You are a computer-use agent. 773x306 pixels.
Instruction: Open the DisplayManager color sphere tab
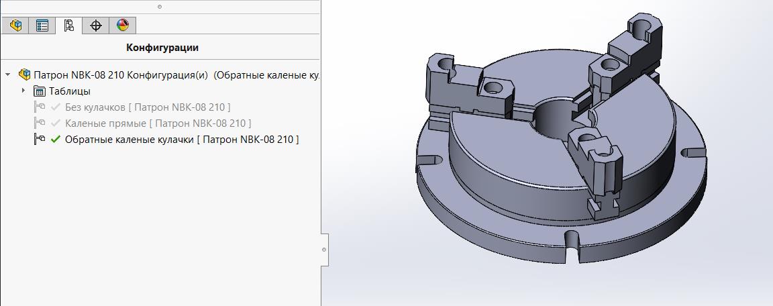point(123,25)
